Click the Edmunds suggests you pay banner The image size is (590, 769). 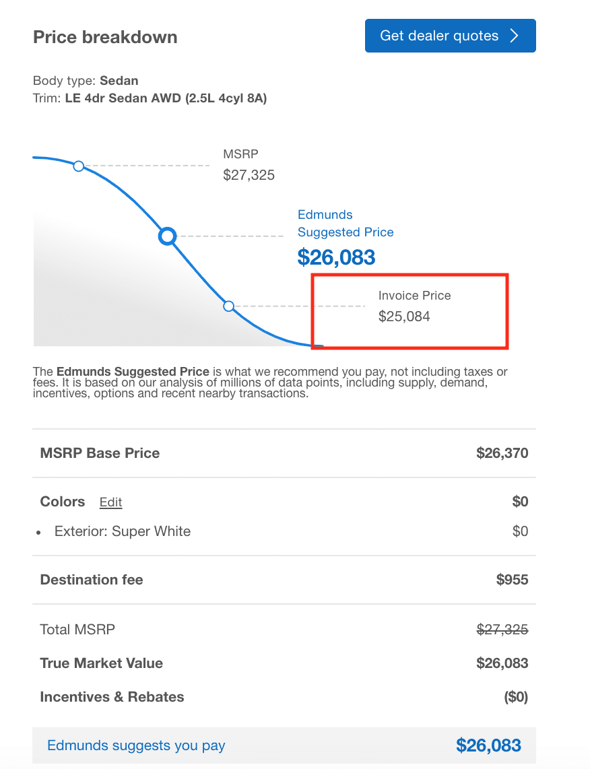[283, 745]
